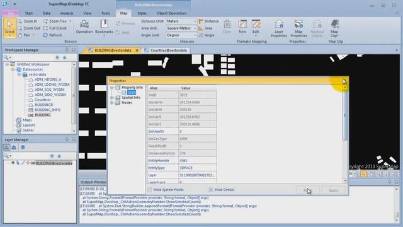
Task: Open Layer Properties
Action: click(x=279, y=28)
